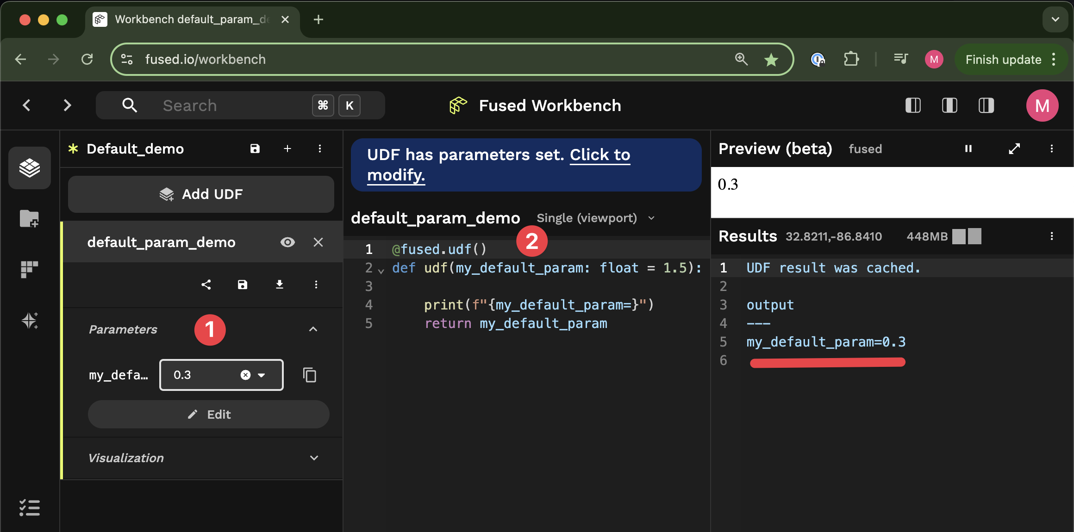Toggle the middle panel layout
The image size is (1074, 532).
pyautogui.click(x=949, y=105)
